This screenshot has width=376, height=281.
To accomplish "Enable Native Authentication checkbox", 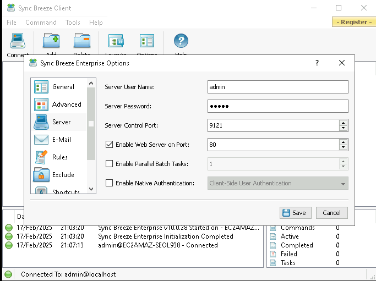I will (109, 183).
